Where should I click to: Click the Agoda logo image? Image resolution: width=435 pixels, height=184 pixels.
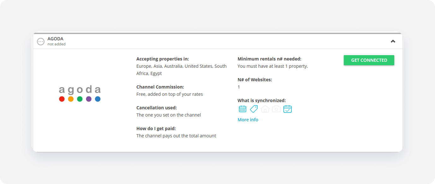tap(80, 94)
